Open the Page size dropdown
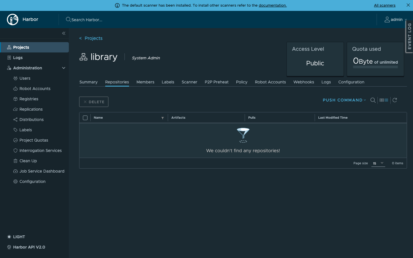The image size is (413, 258). pyautogui.click(x=378, y=163)
